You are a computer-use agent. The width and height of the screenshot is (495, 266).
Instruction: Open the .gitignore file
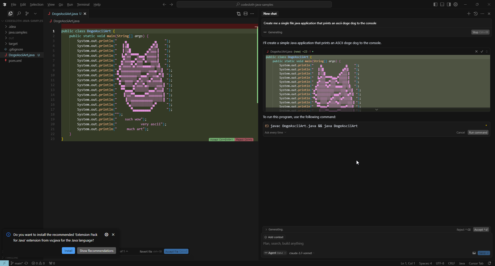22,49
